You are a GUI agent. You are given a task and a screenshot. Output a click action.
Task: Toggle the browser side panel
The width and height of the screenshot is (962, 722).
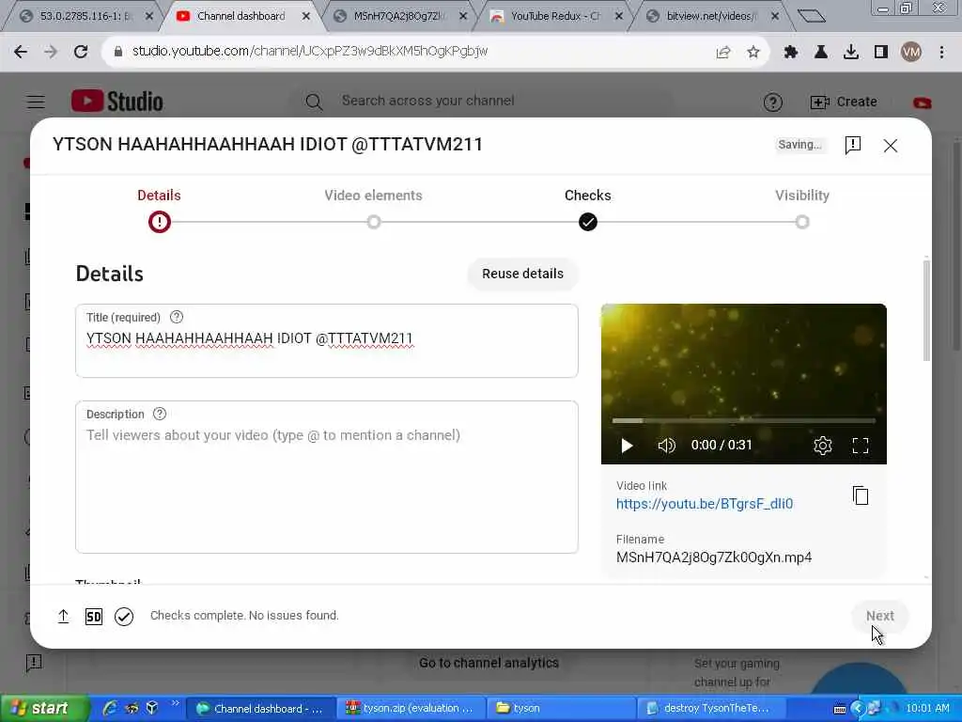pyautogui.click(x=881, y=53)
